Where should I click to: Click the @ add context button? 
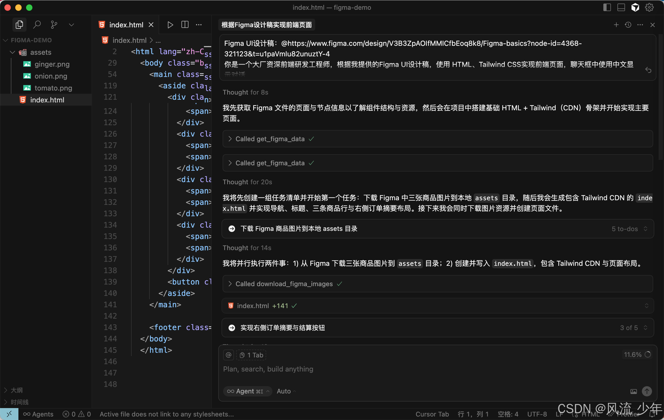229,355
